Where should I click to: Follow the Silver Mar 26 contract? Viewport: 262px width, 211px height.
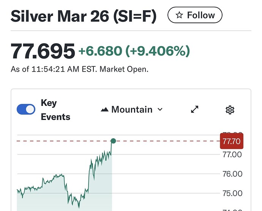[195, 15]
